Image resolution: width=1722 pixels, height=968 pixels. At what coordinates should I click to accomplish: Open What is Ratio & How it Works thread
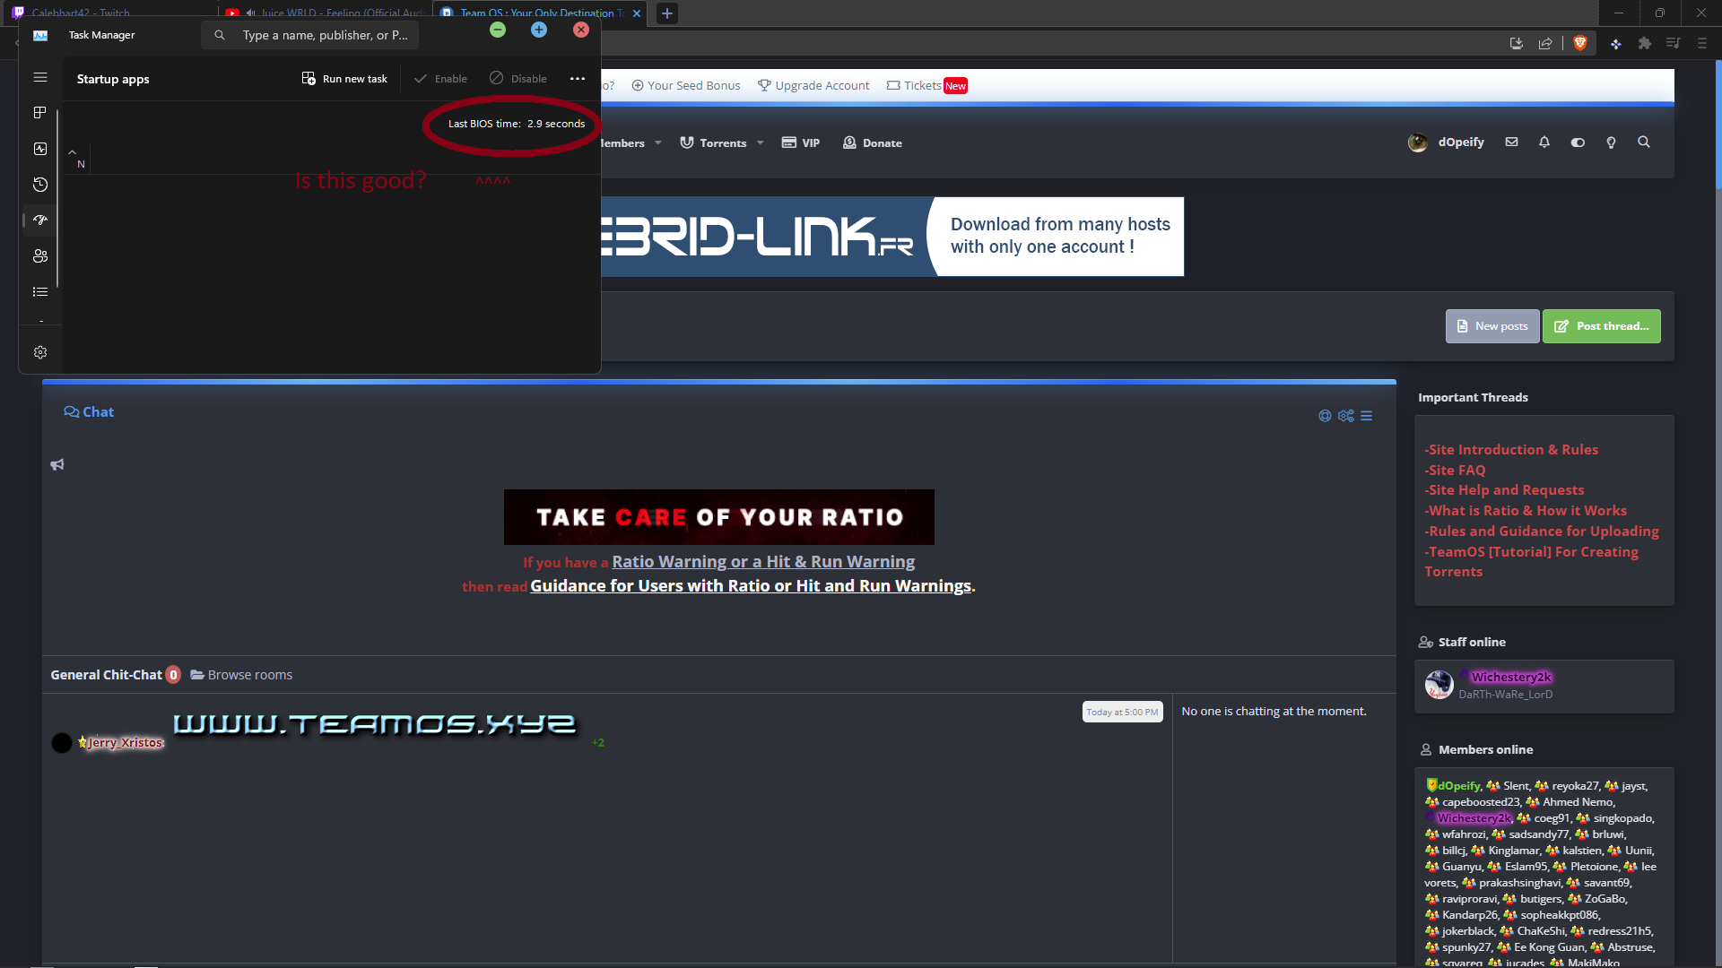point(1526,511)
